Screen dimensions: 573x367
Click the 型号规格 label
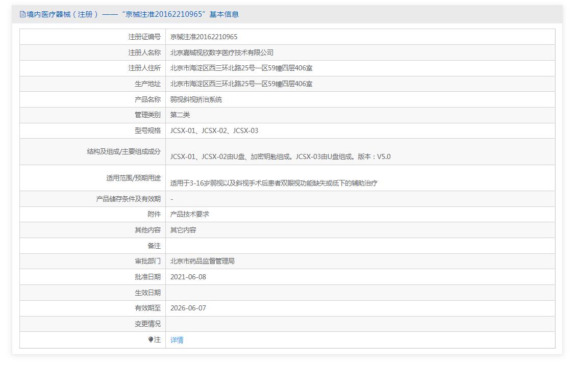click(147, 130)
